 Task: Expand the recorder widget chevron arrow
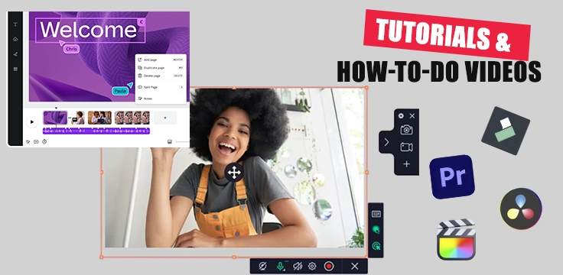(387, 143)
